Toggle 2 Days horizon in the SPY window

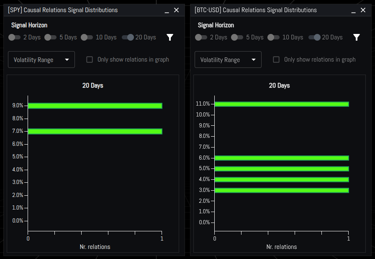[x=14, y=37]
